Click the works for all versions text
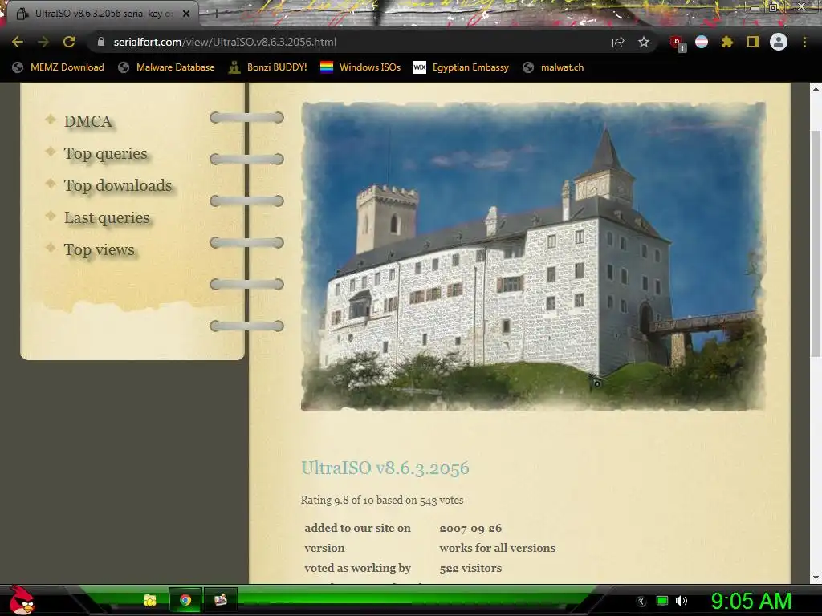 point(497,548)
